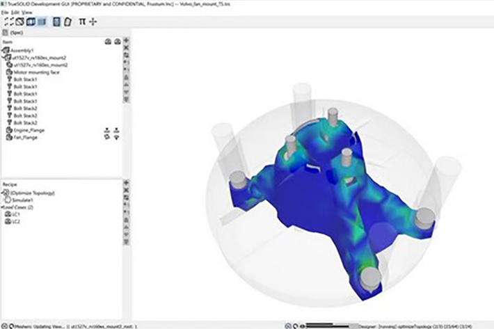Click the delete (X) icon beside Item panel
This screenshot has width=494, height=329.
[126, 49]
